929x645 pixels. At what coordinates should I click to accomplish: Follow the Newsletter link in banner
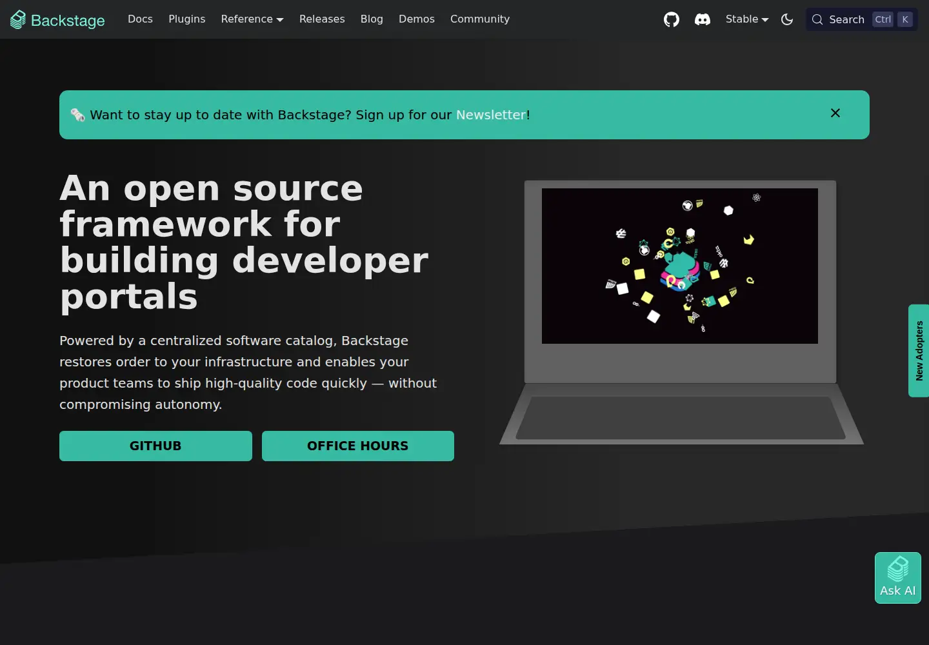pyautogui.click(x=491, y=115)
